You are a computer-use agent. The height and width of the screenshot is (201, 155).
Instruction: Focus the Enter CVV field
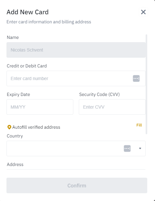pos(112,107)
